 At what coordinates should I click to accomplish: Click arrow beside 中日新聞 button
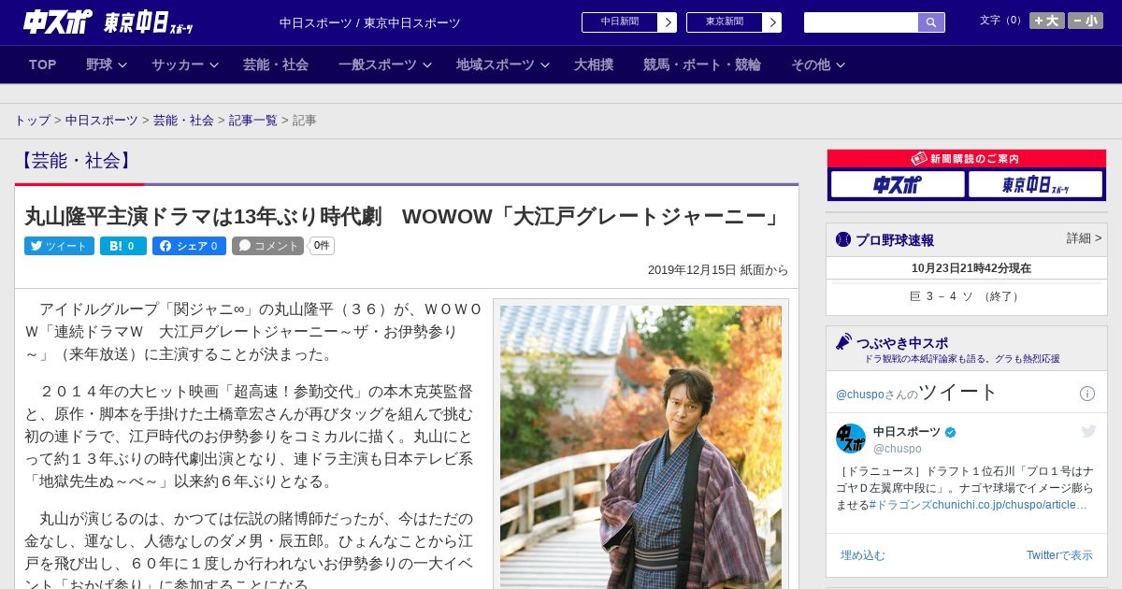[668, 22]
